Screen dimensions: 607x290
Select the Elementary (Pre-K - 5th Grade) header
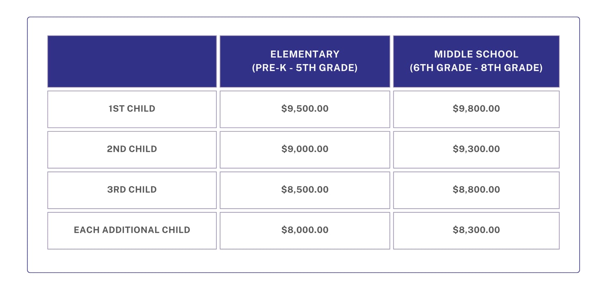305,61
